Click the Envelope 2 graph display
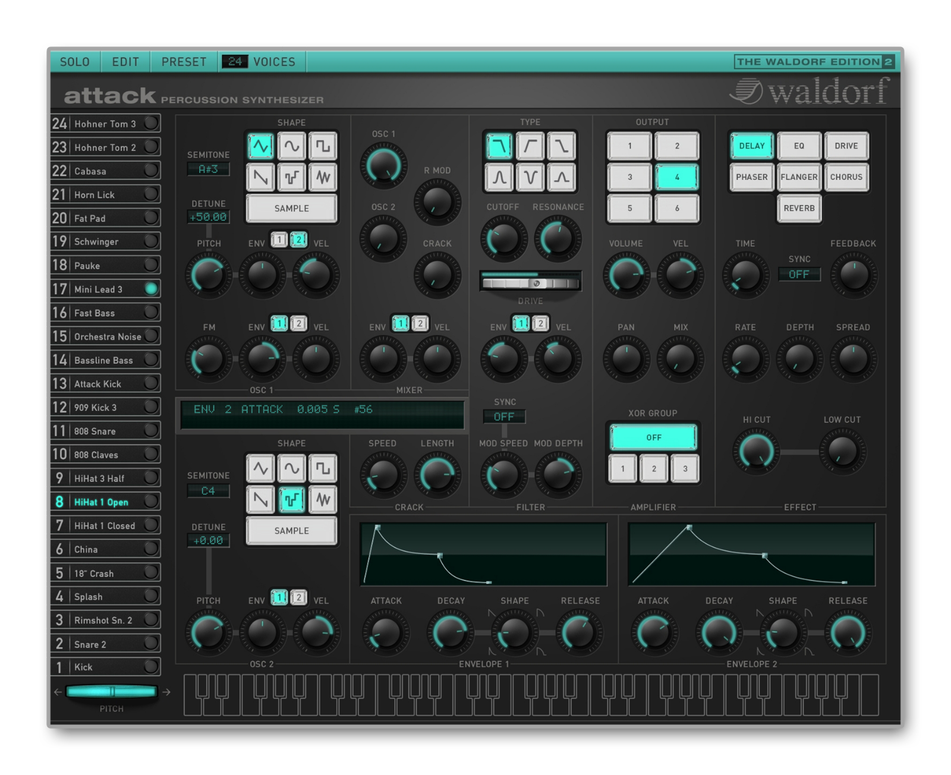Screen dimensions: 951x775 [x=751, y=555]
